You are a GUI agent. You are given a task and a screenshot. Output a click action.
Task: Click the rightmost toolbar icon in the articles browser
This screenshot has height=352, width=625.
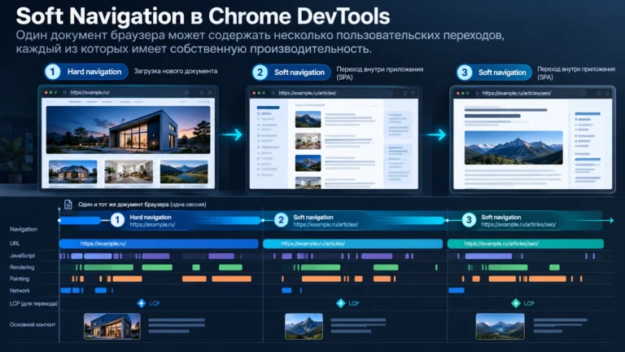click(x=413, y=93)
